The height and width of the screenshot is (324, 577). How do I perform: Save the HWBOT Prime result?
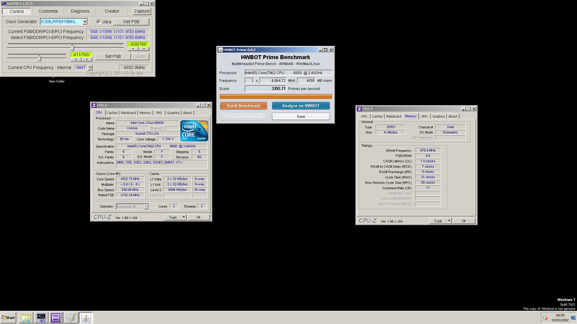point(301,116)
